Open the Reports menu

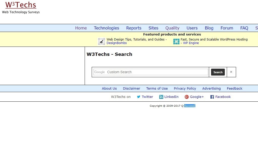(134, 28)
